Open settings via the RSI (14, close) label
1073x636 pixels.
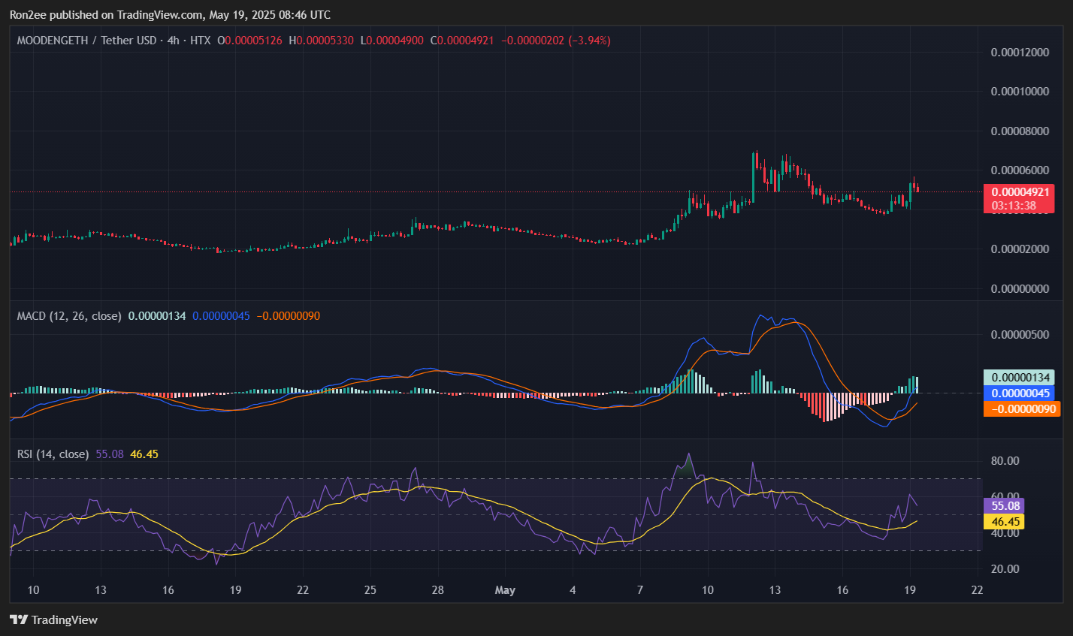[x=53, y=454]
